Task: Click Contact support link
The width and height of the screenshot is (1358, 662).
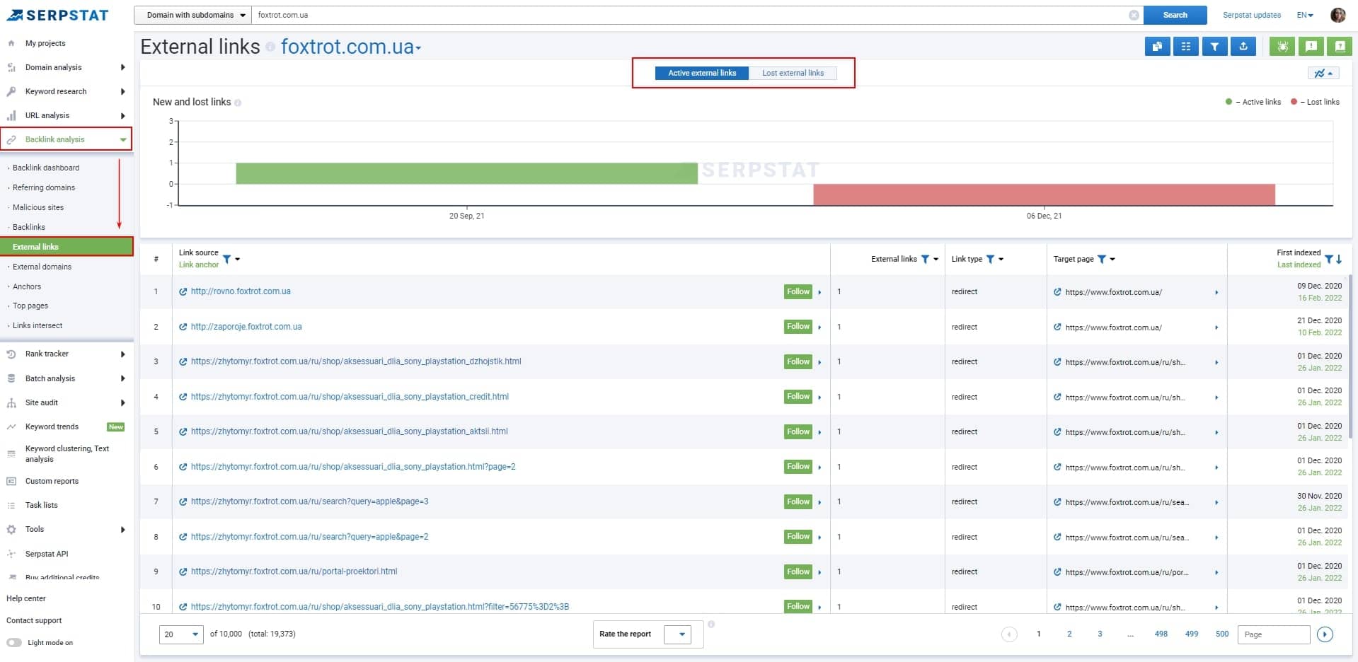Action: coord(34,620)
